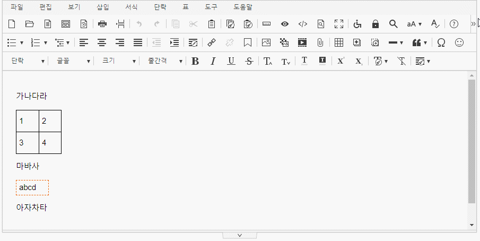Viewport: 480px width, 241px height.
Task: Click the print icon in toolbar
Action: tap(102, 24)
